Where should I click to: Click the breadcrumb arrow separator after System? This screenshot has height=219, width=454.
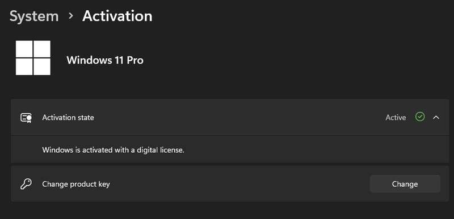(x=70, y=16)
